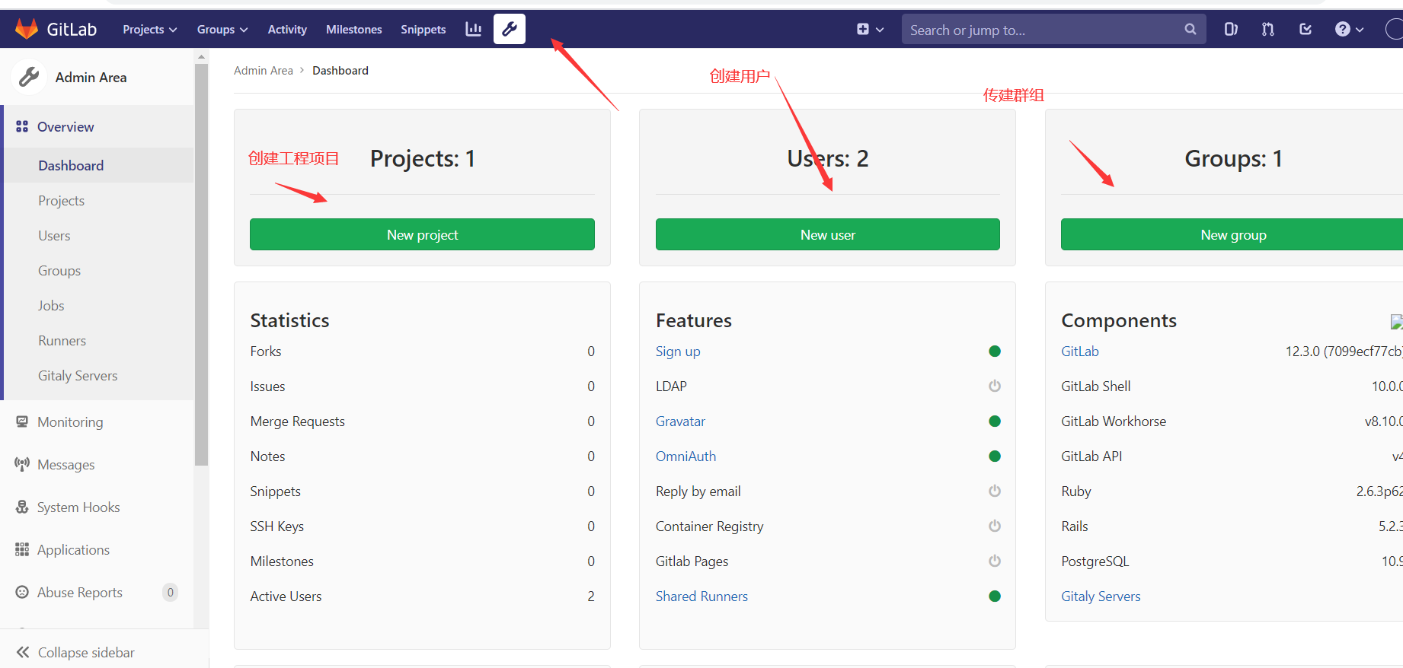
Task: Click the Gravatar green status dot
Action: point(995,421)
